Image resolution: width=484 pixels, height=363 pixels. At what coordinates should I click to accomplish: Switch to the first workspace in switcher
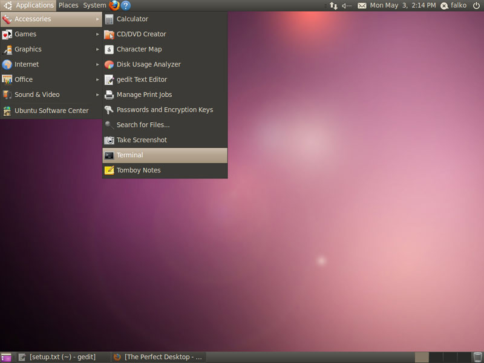tap(422, 357)
